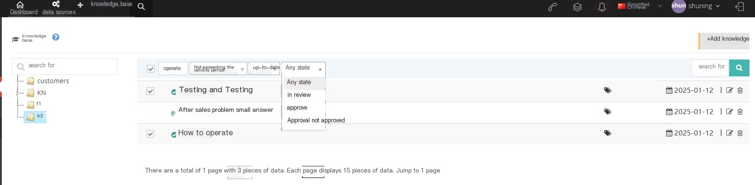The height and width of the screenshot is (185, 755).
Task: Click the page number jump box
Action: point(313,172)
